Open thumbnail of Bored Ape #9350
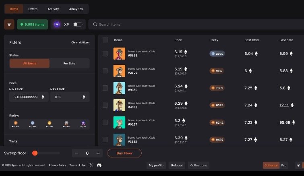This screenshot has width=304, height=176. (x=119, y=88)
